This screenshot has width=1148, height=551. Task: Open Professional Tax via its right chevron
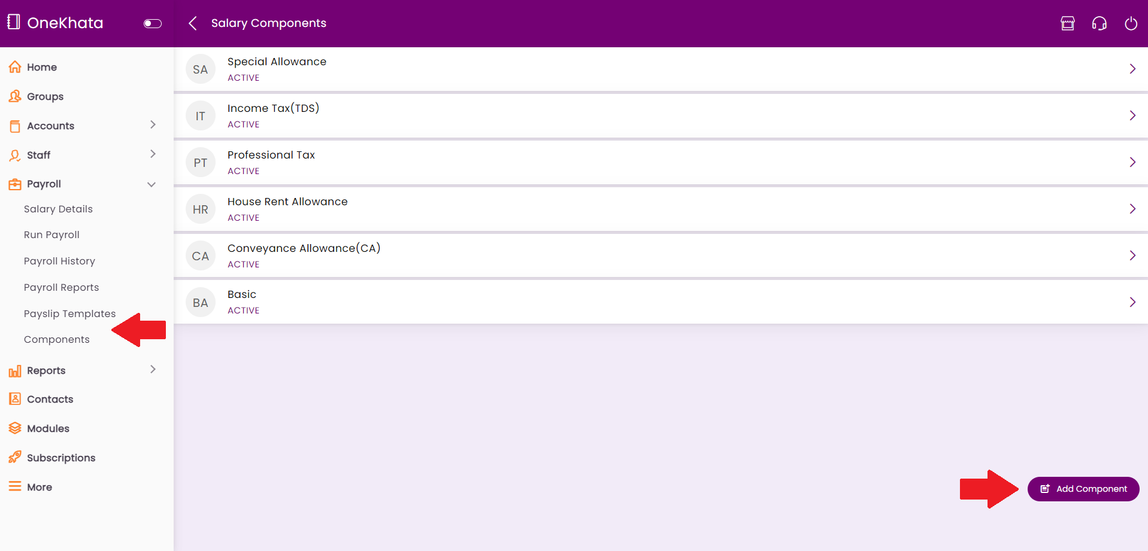coord(1132,162)
